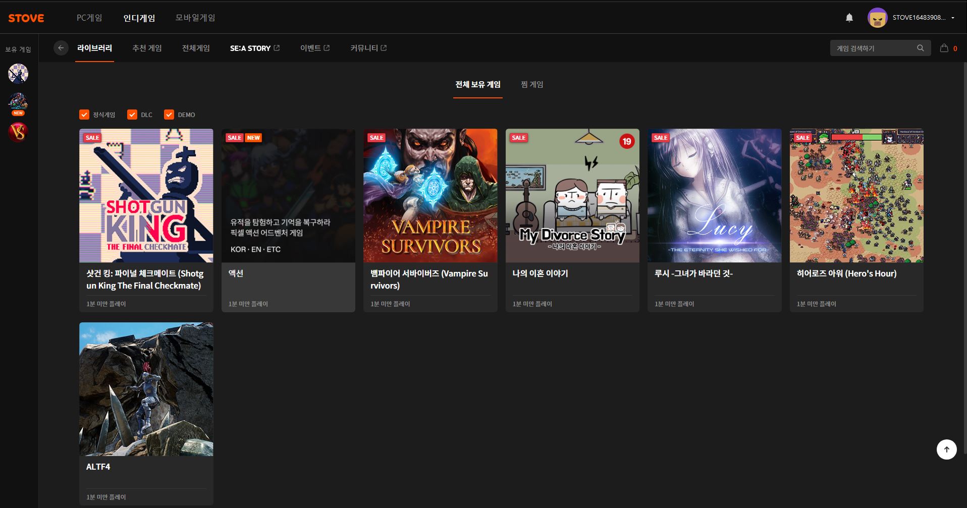Disable the DEMO filter checkbox
The height and width of the screenshot is (508, 967).
(x=169, y=115)
